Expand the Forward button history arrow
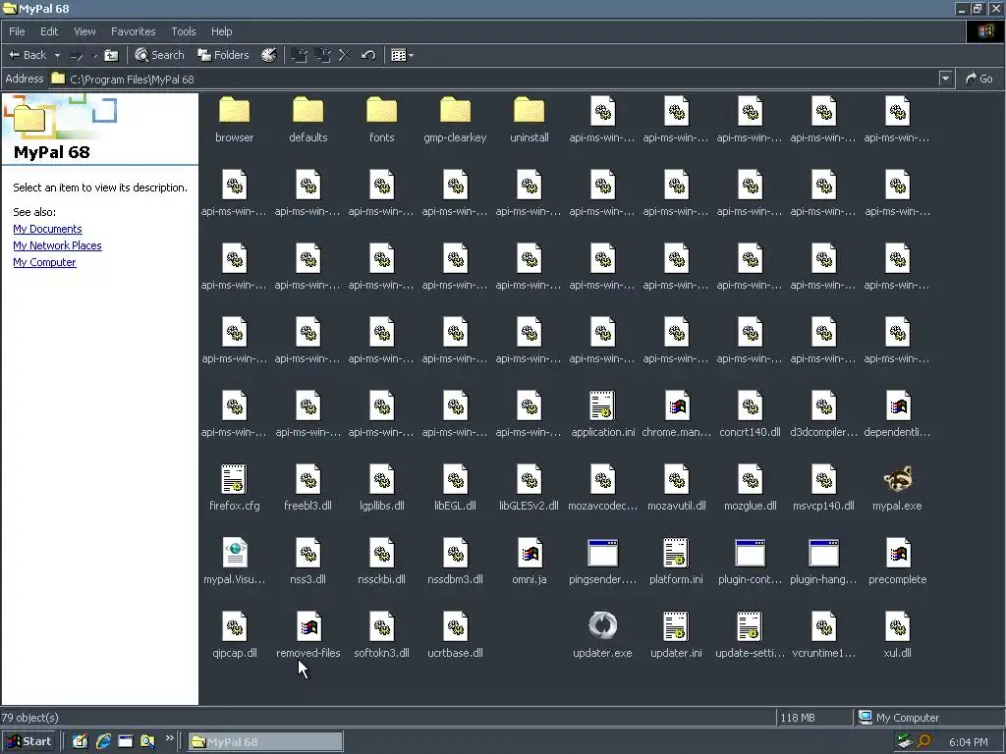 95,55
